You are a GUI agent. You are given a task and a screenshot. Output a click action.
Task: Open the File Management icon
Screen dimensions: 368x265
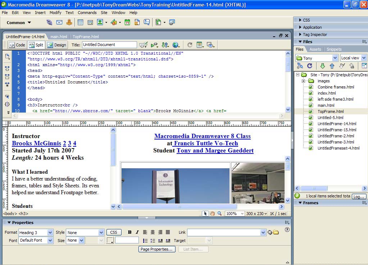point(165,45)
